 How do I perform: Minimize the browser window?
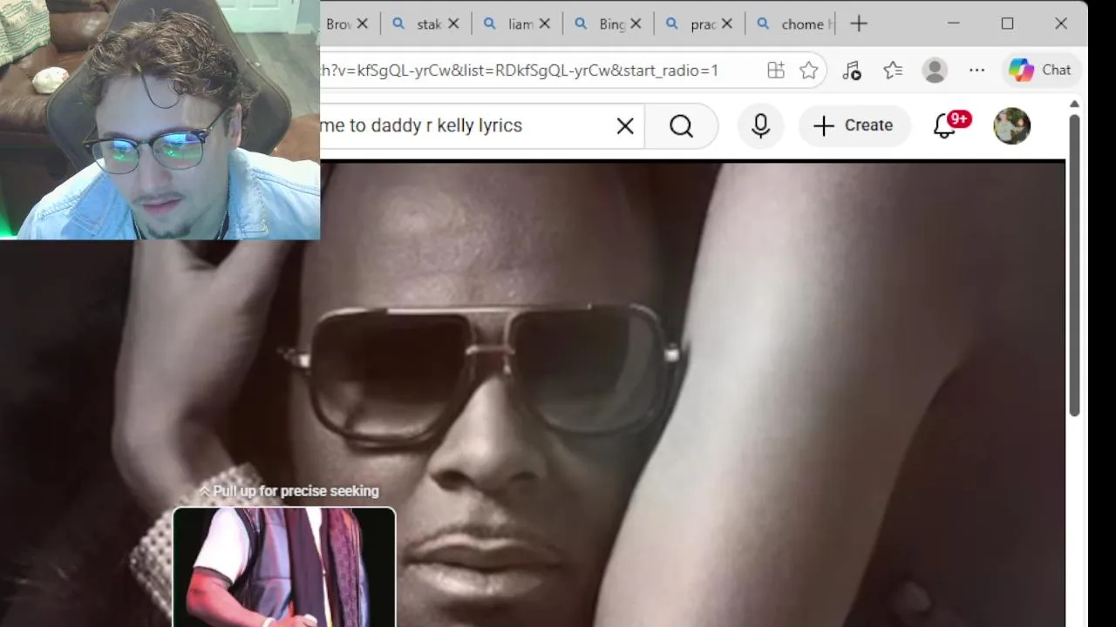tap(953, 24)
